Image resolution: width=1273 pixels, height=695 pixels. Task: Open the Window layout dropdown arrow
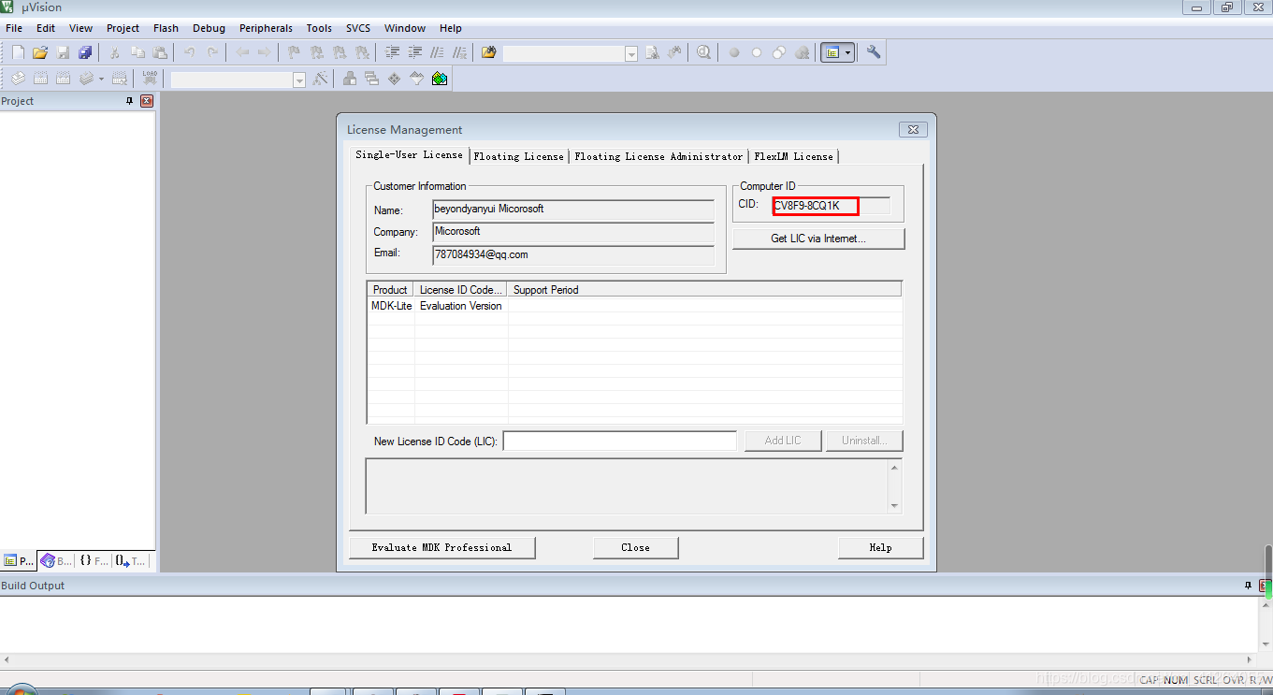click(x=848, y=52)
